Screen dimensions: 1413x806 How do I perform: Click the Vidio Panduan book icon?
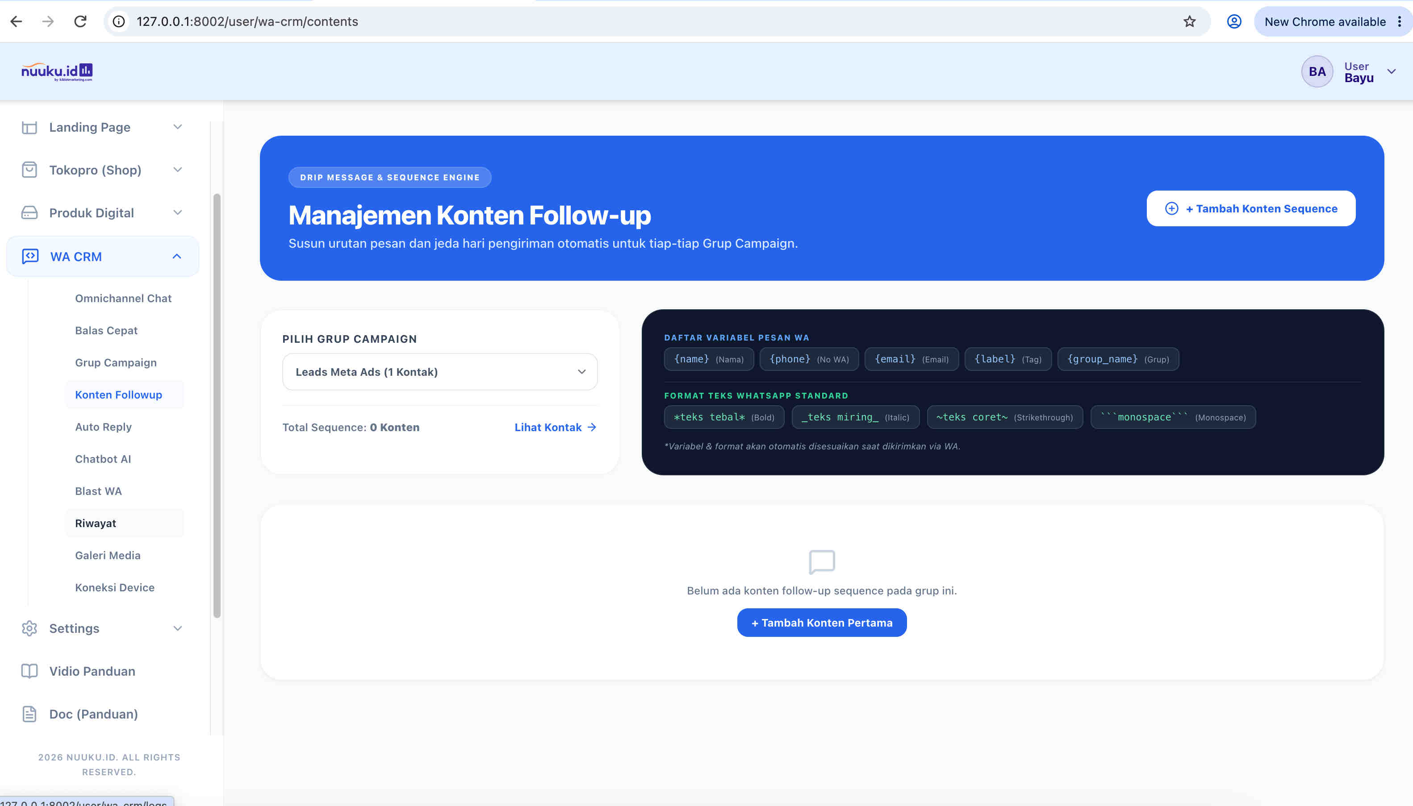tap(29, 671)
